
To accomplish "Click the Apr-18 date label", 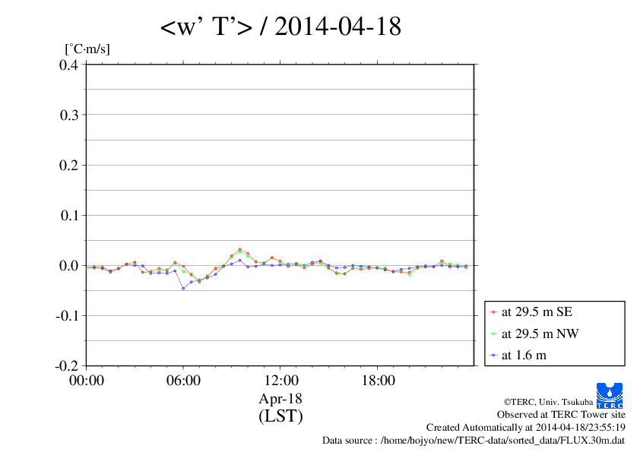I will [x=280, y=398].
